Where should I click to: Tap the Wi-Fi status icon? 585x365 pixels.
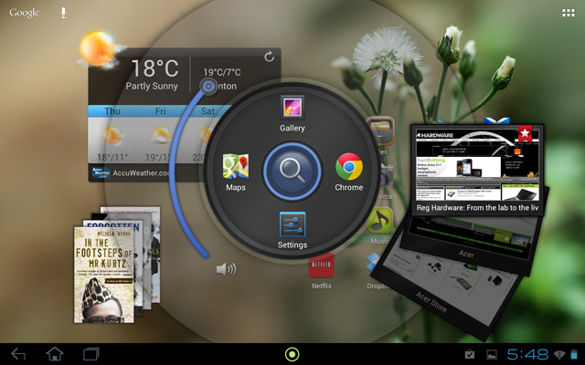coord(559,355)
